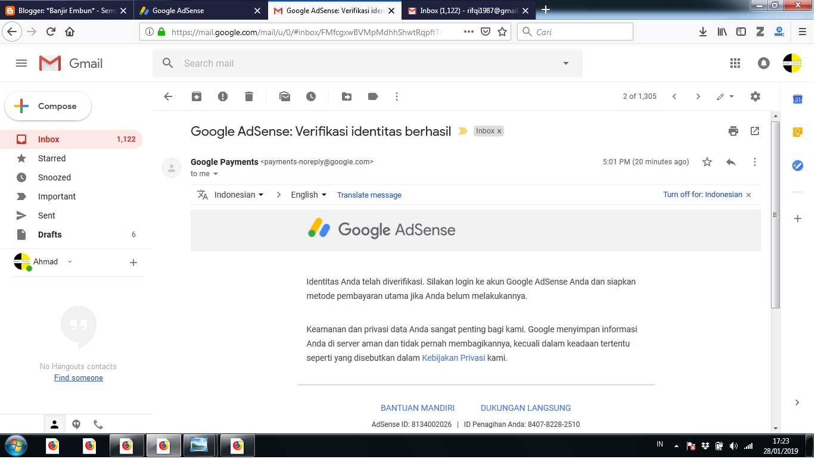Open Gmail settings gear
Viewport: 815px width, 462px height.
755,96
